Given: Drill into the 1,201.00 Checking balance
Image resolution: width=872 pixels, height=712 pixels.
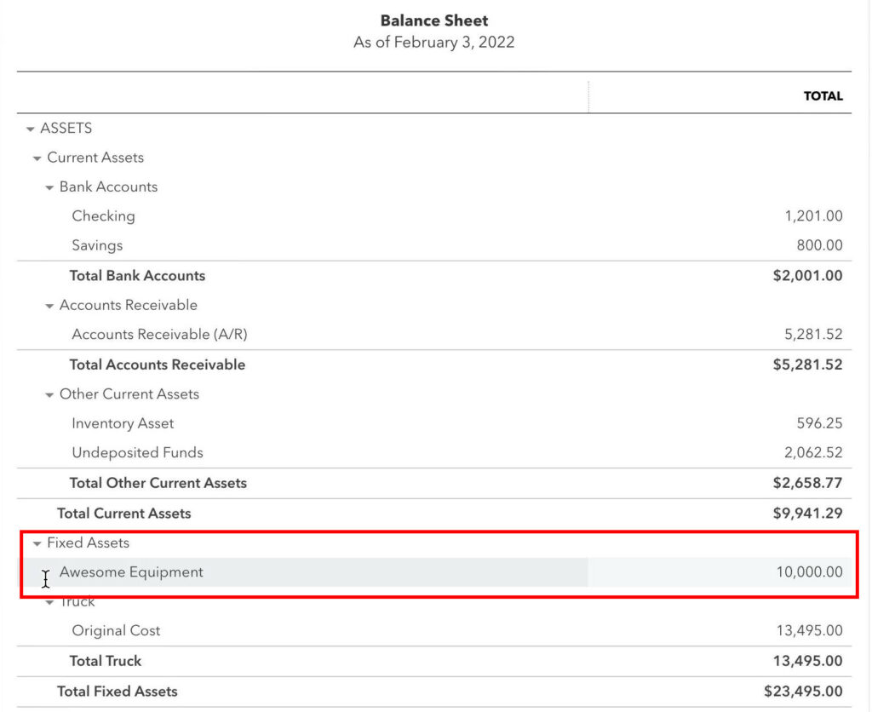Looking at the screenshot, I should click(x=813, y=216).
